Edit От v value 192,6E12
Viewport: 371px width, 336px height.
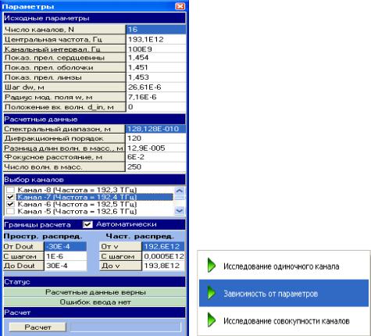click(163, 246)
